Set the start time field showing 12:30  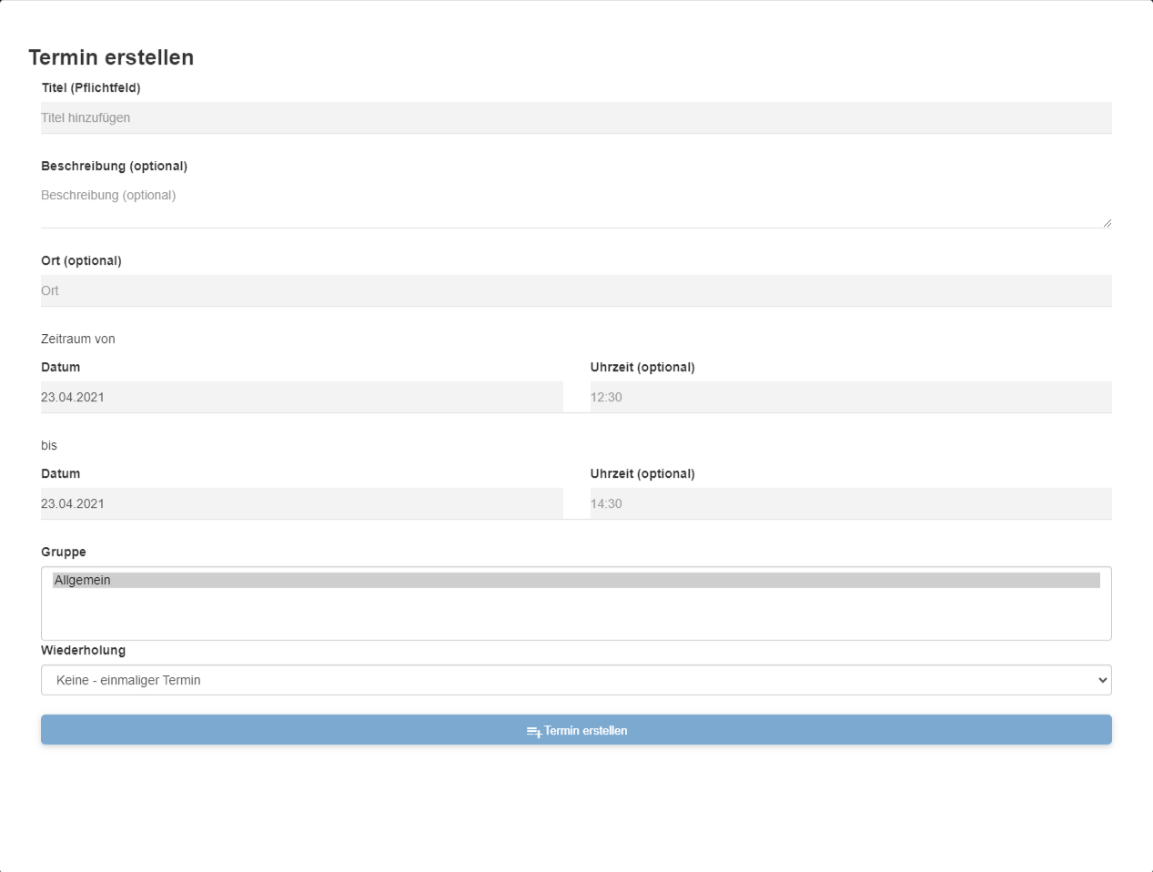(x=850, y=398)
